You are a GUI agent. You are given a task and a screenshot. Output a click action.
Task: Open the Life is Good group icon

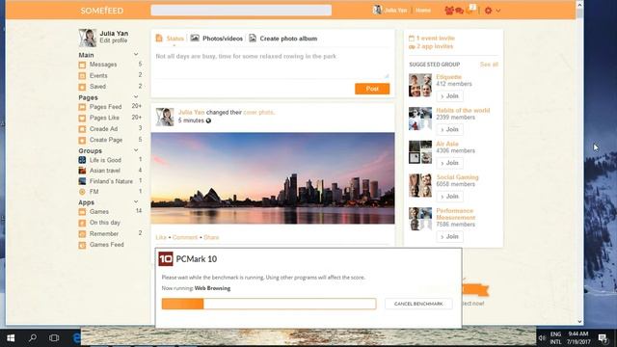point(82,160)
